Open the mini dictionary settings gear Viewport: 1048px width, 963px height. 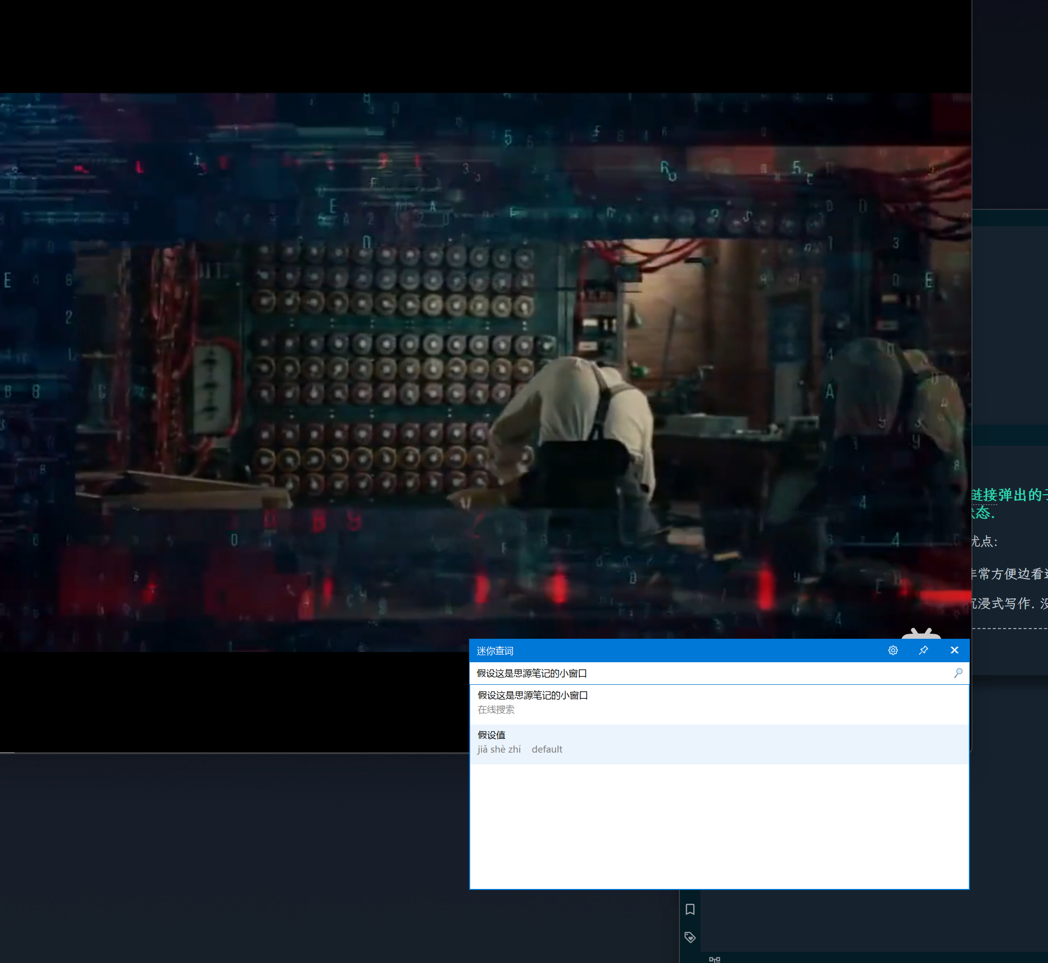893,651
